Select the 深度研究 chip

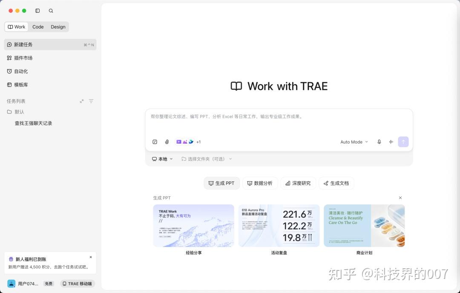coord(298,183)
